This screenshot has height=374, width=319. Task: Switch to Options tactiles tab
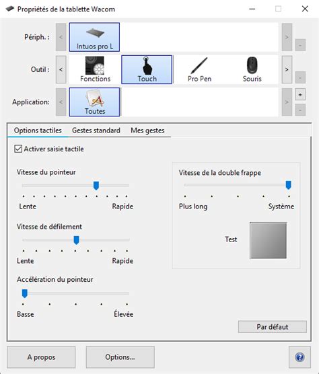coord(38,130)
